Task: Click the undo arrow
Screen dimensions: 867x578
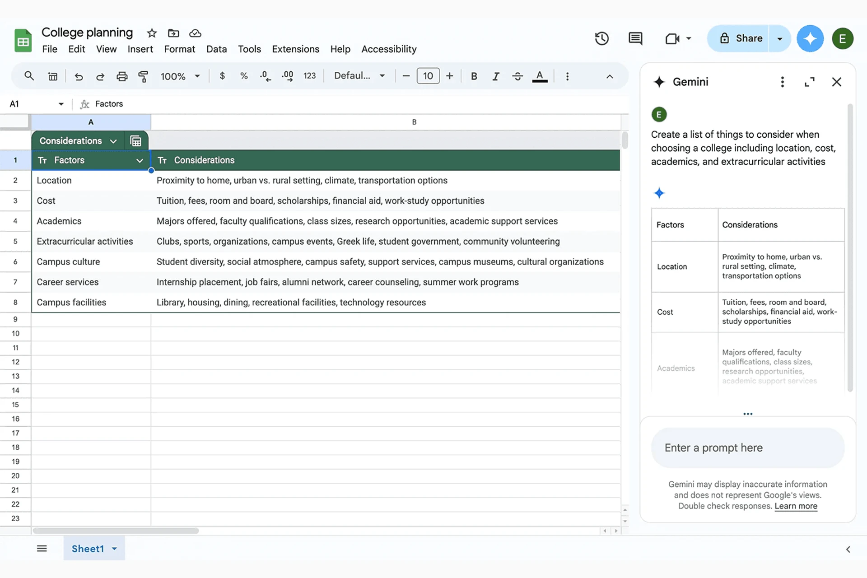Action: (x=79, y=76)
